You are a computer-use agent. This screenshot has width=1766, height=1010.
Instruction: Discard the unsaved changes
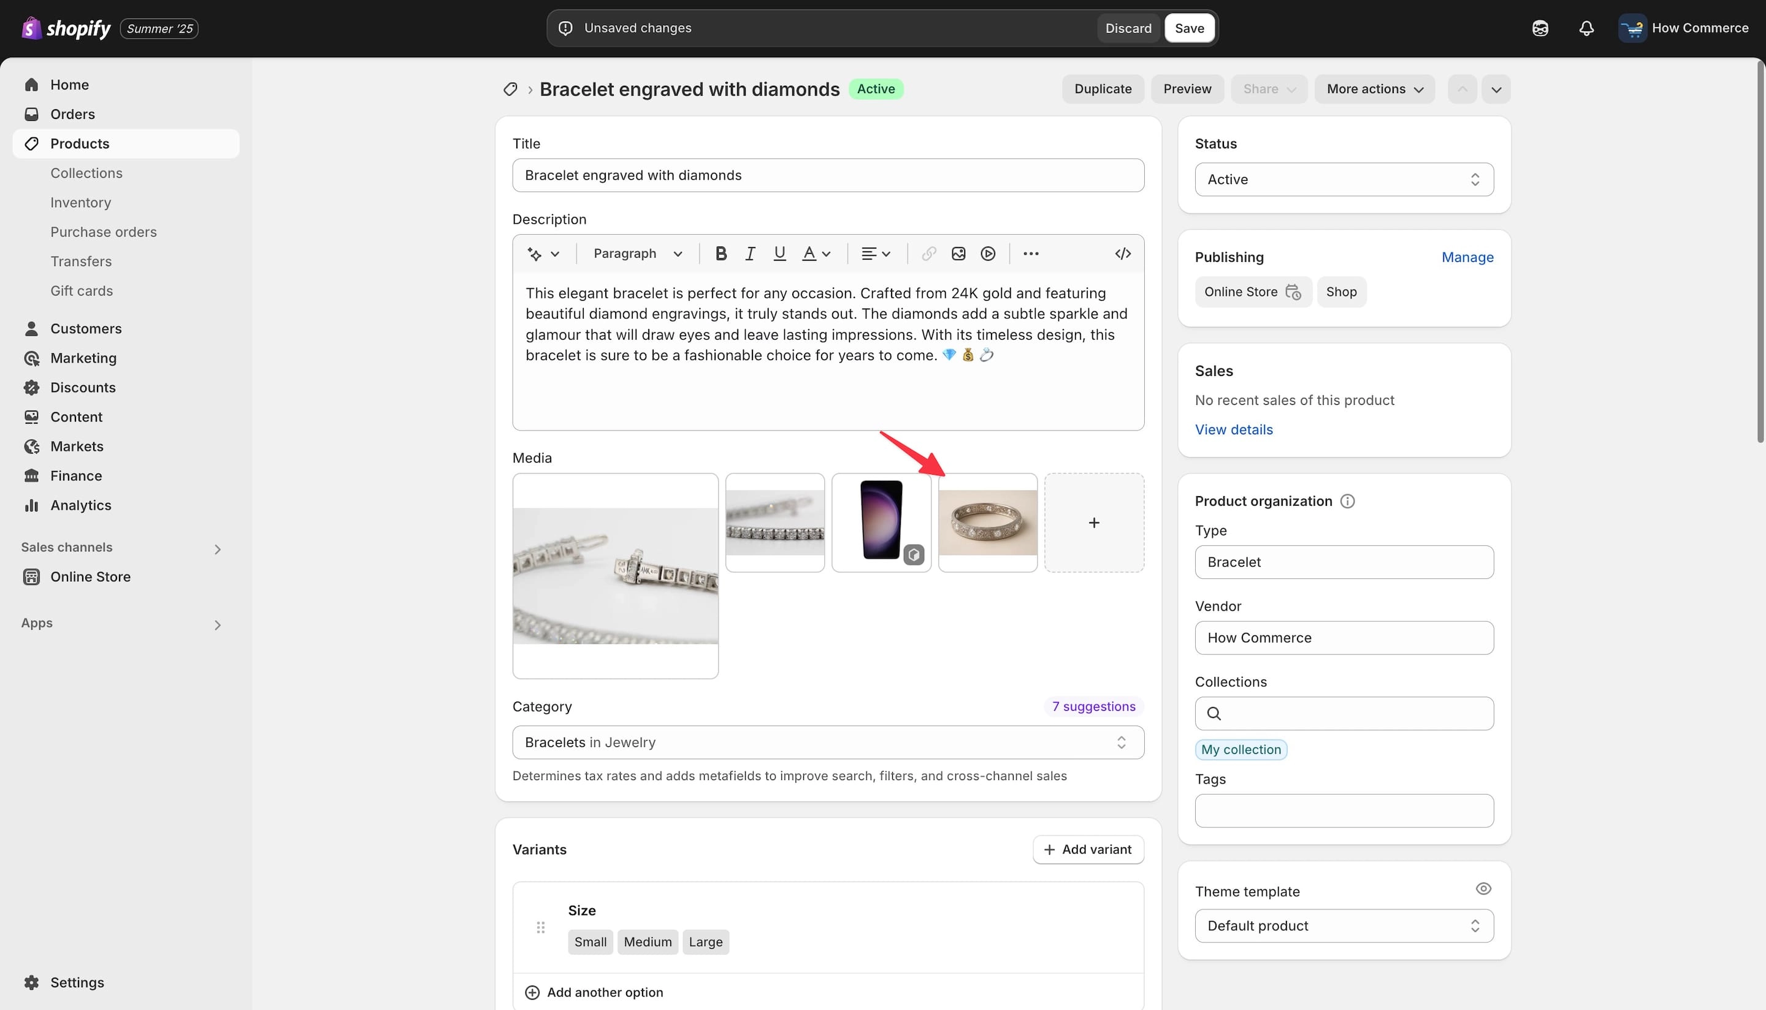1128,28
